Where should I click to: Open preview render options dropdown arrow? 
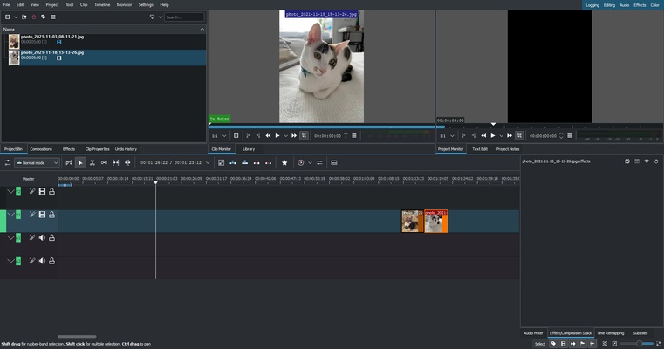310,162
